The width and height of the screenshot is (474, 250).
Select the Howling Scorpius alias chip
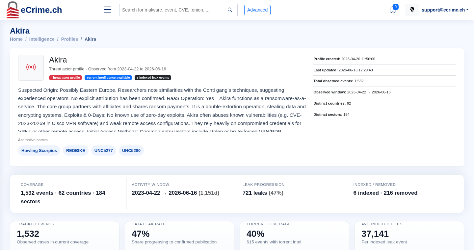click(39, 150)
